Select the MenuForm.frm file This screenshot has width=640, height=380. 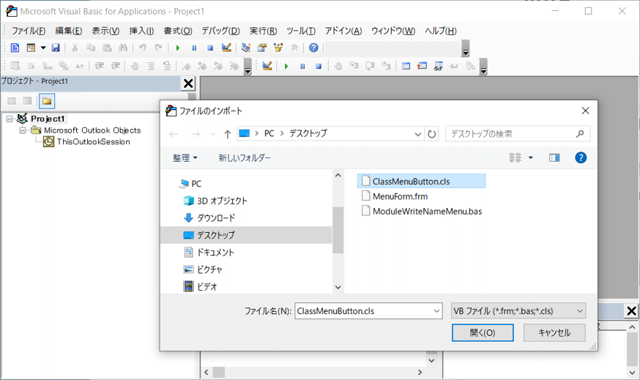400,196
